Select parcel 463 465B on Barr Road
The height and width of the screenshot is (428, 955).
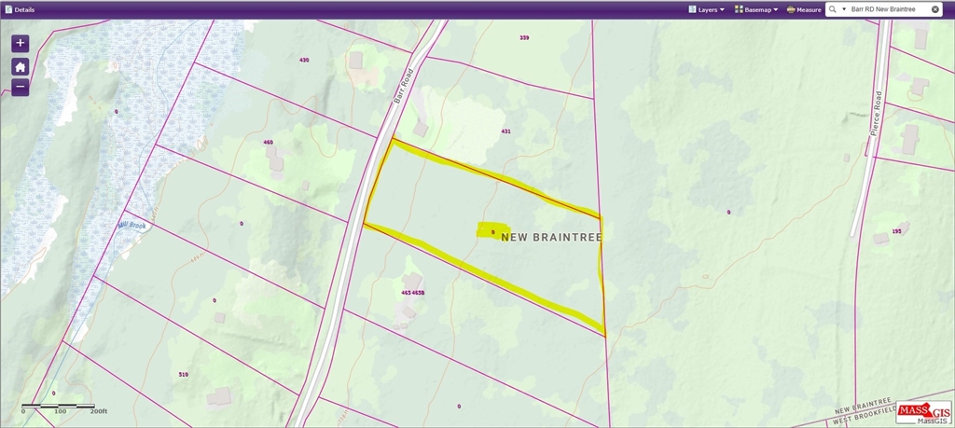413,293
